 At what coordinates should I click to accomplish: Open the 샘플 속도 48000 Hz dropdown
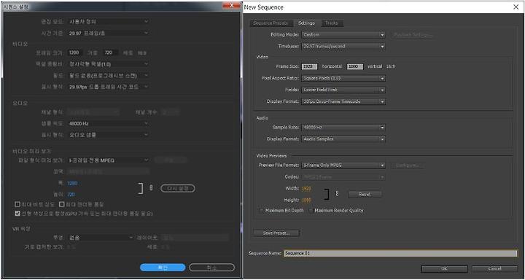[108, 123]
